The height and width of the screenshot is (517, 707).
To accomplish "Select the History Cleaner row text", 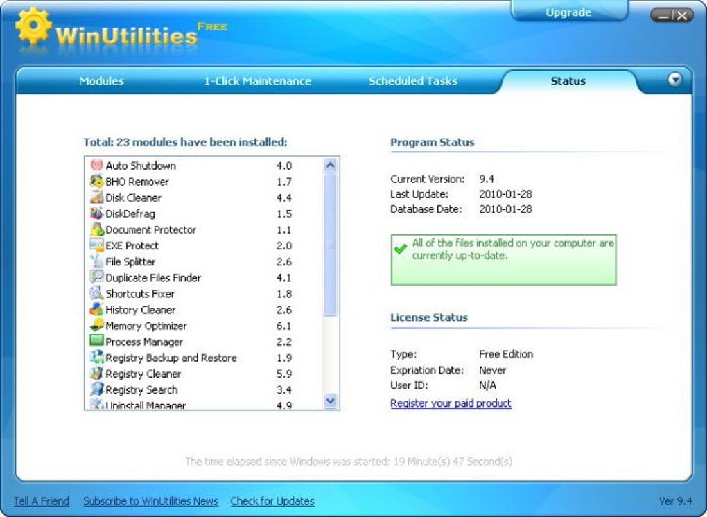I will pyautogui.click(x=140, y=310).
